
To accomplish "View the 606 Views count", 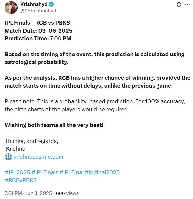I will coord(67,193).
